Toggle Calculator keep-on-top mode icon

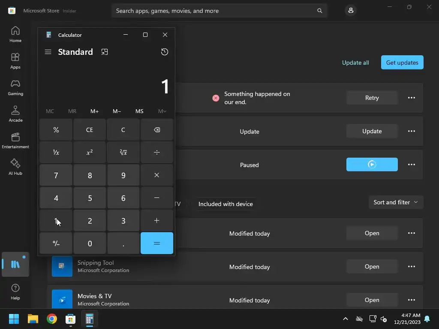tap(105, 52)
